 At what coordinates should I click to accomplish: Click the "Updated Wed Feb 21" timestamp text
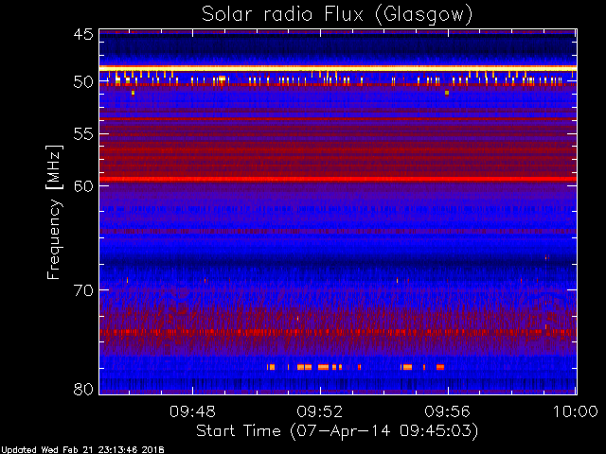(82, 450)
